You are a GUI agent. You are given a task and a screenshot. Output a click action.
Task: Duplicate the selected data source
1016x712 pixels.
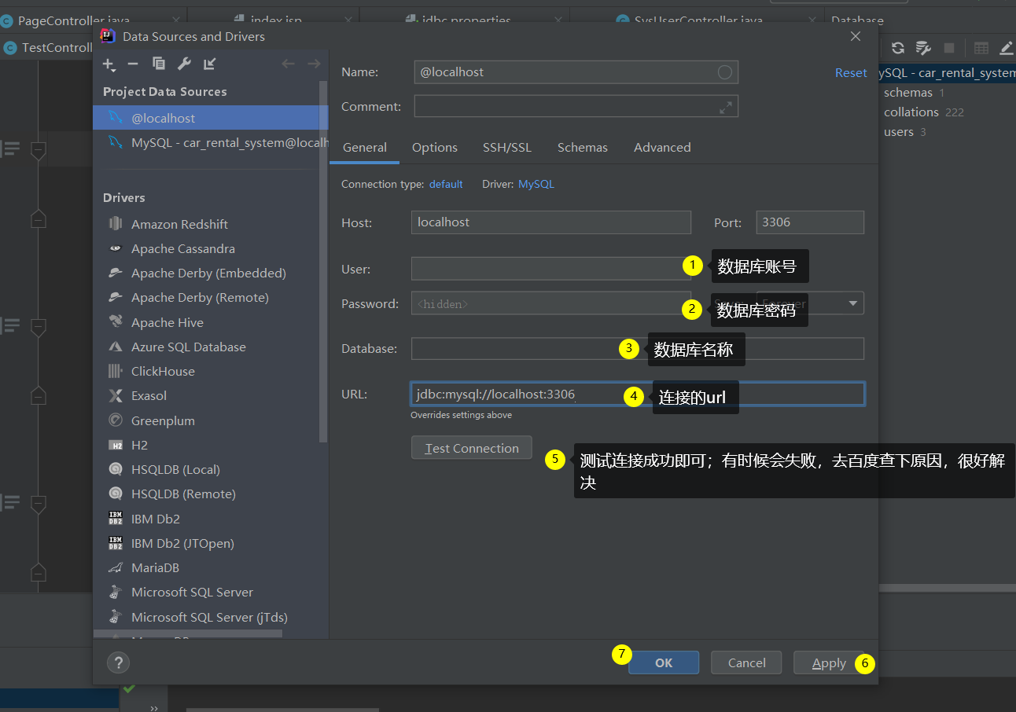(159, 64)
